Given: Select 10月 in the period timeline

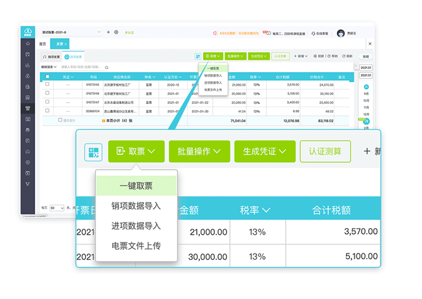Looking at the screenshot, I should (x=366, y=101).
